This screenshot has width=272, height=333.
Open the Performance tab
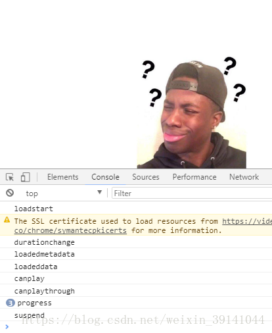[194, 177]
